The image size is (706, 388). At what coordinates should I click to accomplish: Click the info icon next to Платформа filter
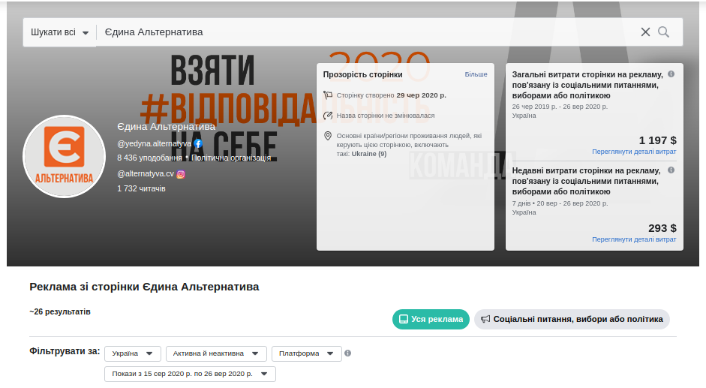pyautogui.click(x=348, y=353)
